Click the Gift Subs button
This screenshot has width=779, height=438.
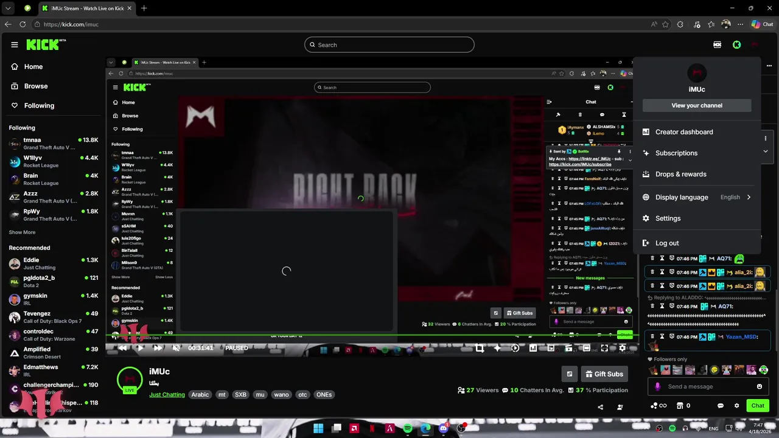click(604, 374)
